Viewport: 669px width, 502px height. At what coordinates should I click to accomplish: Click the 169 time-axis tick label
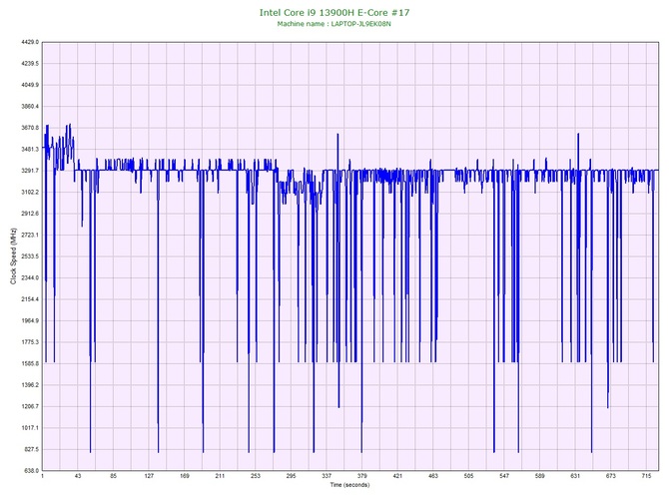[x=185, y=476]
